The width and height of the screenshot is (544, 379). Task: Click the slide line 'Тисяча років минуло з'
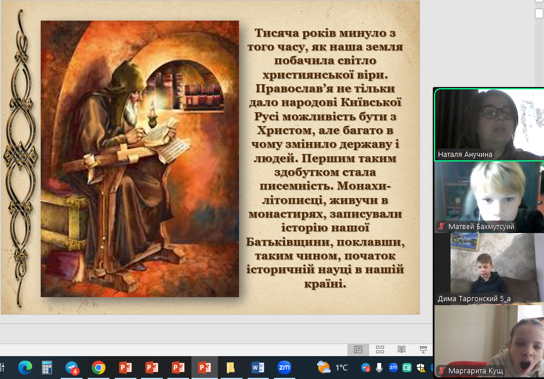(x=325, y=33)
